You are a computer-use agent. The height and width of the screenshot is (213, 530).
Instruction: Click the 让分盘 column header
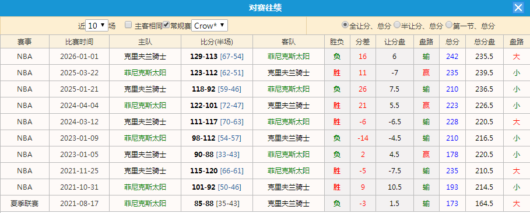click(x=395, y=41)
